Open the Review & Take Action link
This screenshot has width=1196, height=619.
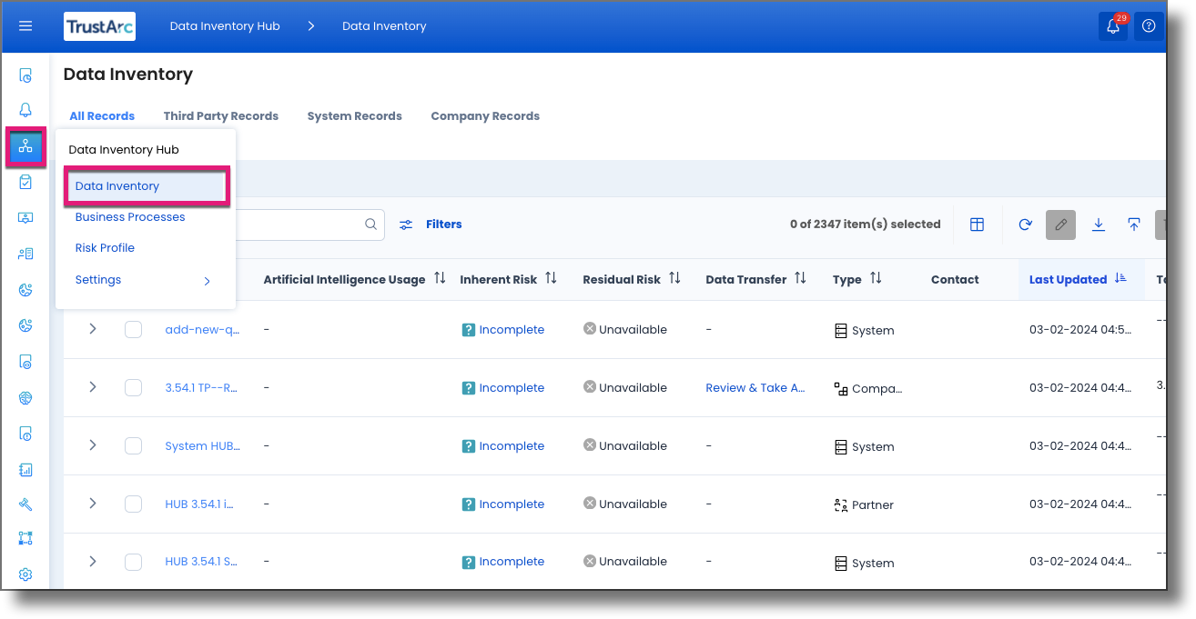(755, 387)
